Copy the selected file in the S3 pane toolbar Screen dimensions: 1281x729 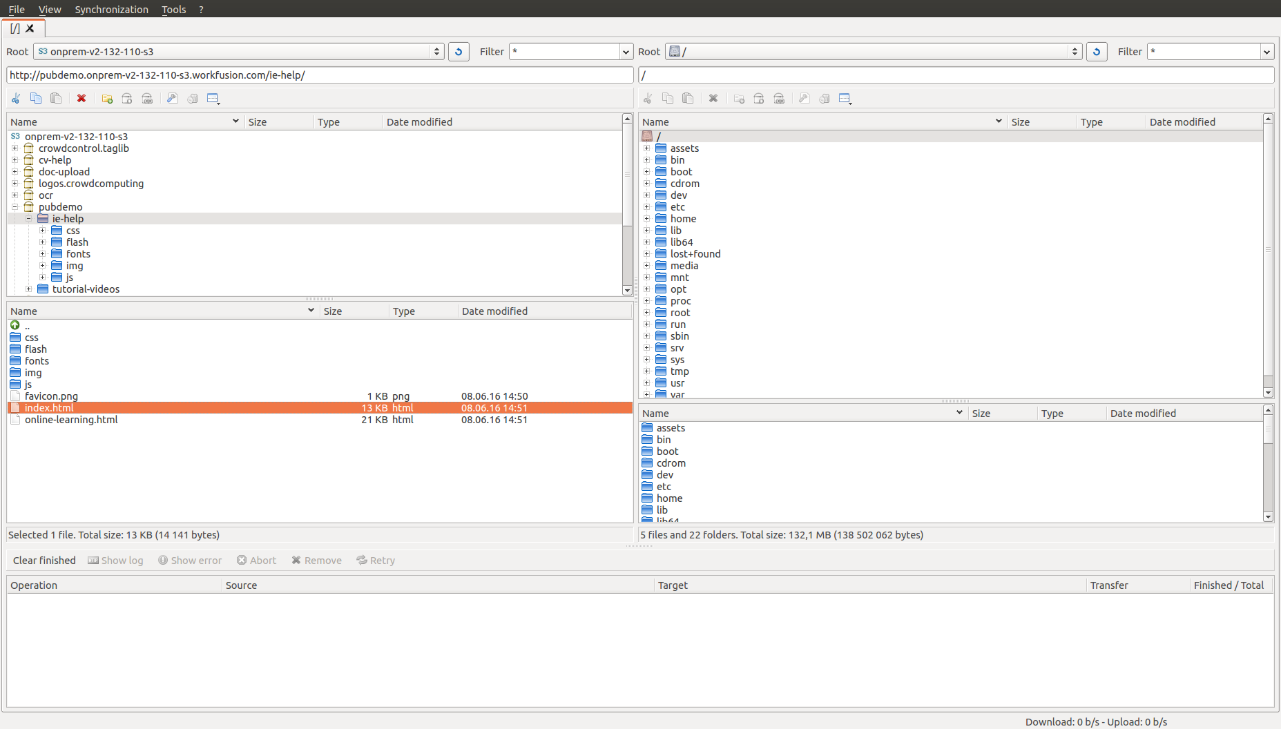(36, 99)
